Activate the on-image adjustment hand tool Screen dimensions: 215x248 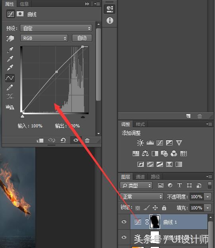click(x=10, y=38)
